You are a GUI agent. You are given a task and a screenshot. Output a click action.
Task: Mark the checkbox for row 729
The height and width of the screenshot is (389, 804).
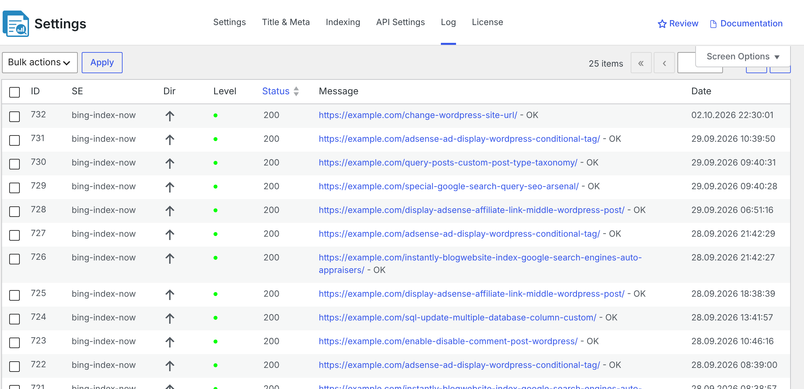14,188
